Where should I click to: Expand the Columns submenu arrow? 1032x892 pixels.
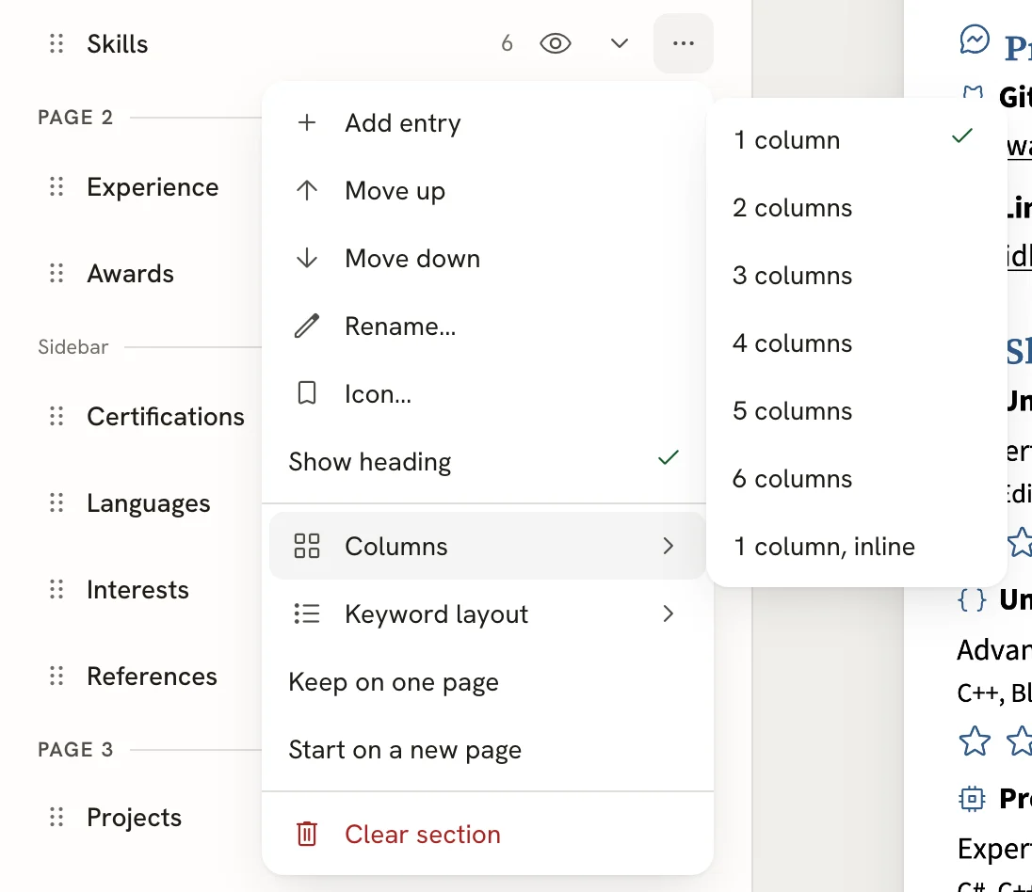point(668,546)
